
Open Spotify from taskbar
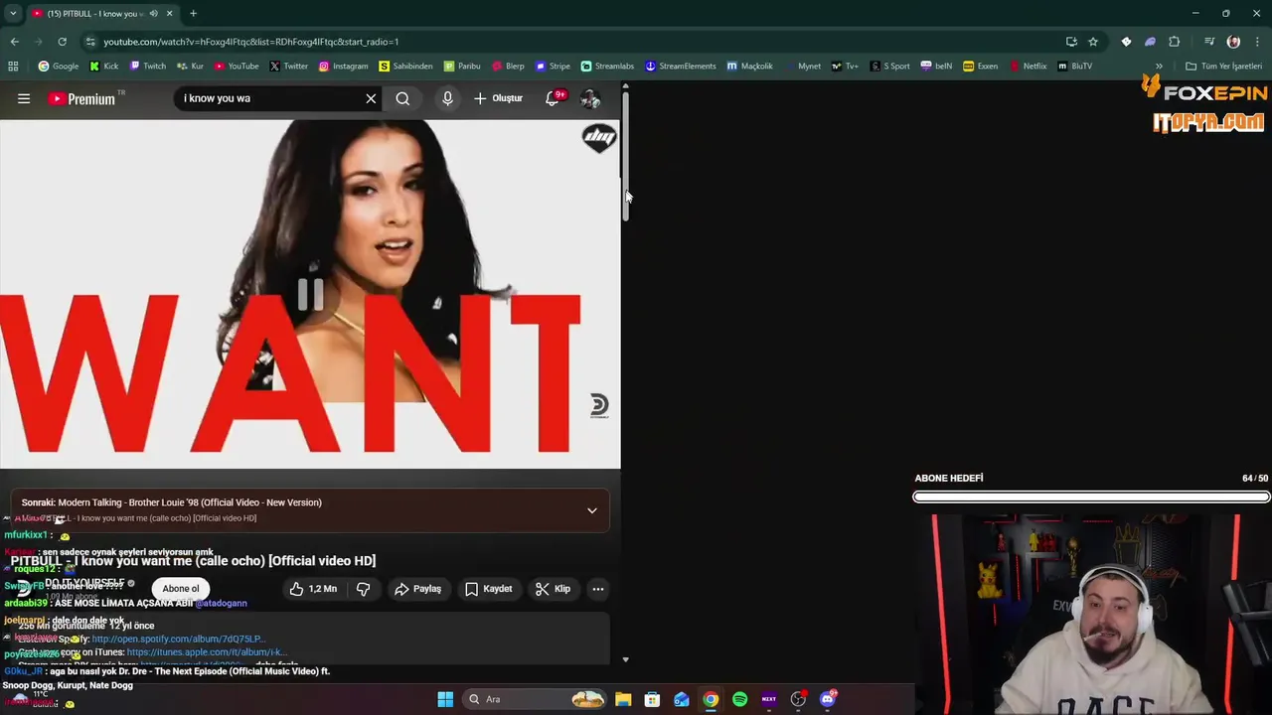click(739, 699)
